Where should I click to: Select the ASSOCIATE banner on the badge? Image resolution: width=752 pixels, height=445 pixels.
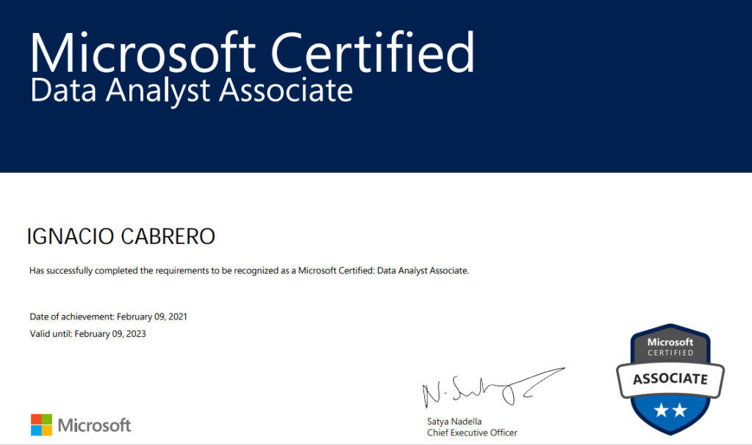[x=670, y=379]
